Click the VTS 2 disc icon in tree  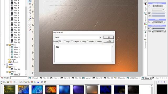coord(7,64)
